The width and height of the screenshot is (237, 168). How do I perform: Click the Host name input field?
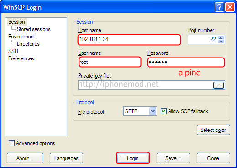pos(129,39)
